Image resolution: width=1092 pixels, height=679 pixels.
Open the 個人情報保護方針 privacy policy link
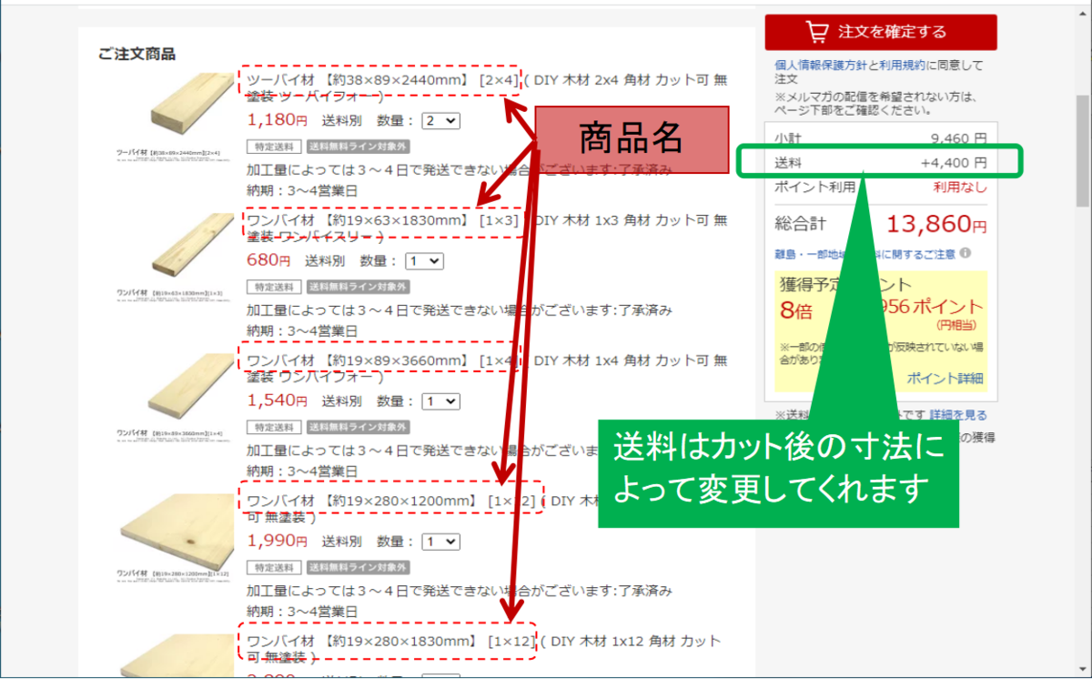(x=820, y=66)
